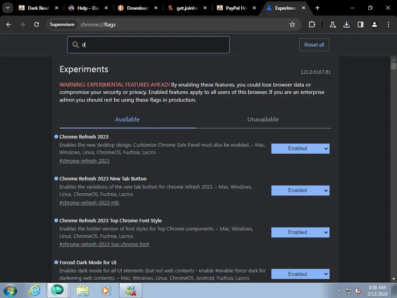Click the search magnifier icon in flags

(76, 45)
